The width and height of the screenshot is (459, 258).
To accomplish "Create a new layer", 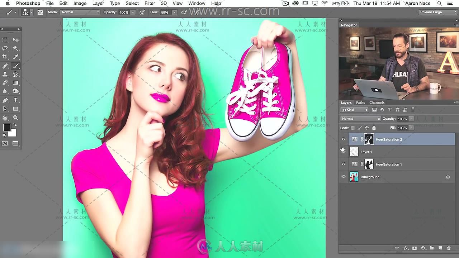I will pos(440,248).
